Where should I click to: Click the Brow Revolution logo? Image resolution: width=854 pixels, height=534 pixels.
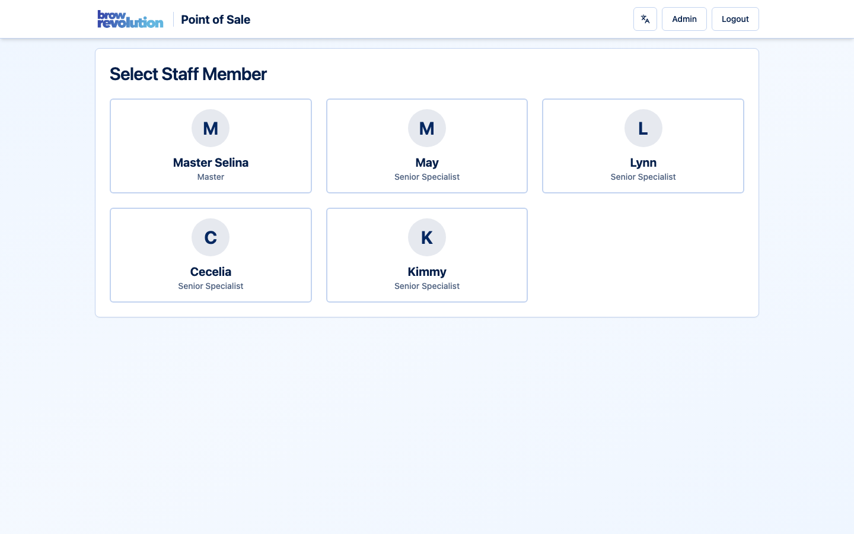(130, 19)
